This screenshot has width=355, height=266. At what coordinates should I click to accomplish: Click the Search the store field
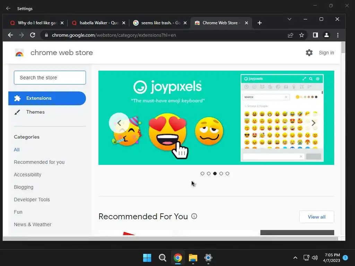click(50, 78)
